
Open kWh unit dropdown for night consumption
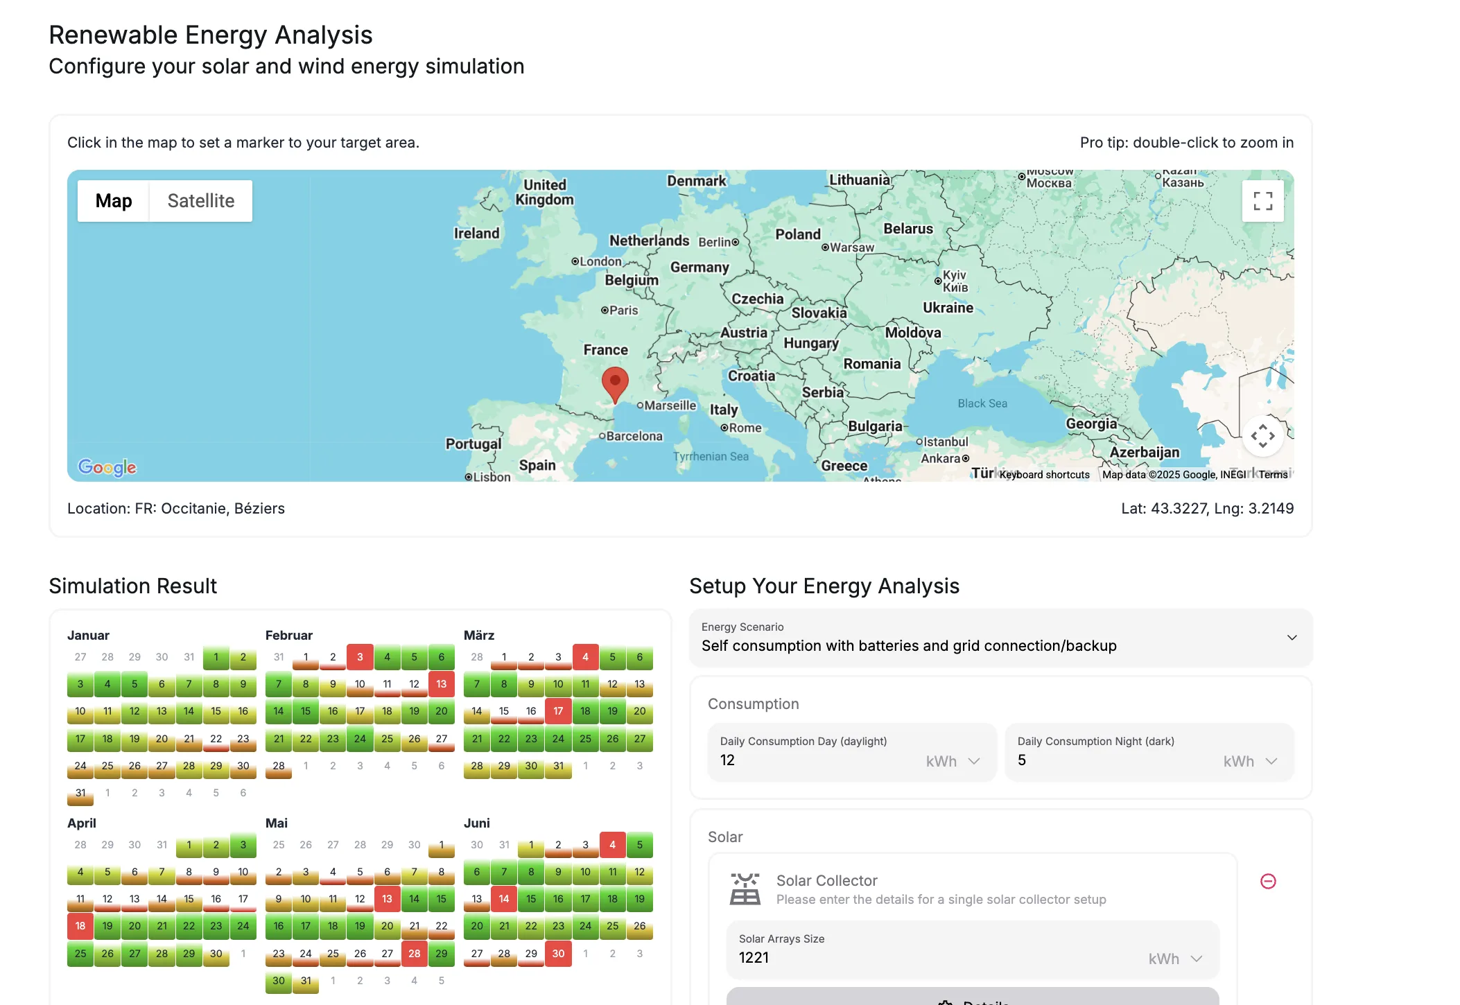1251,761
